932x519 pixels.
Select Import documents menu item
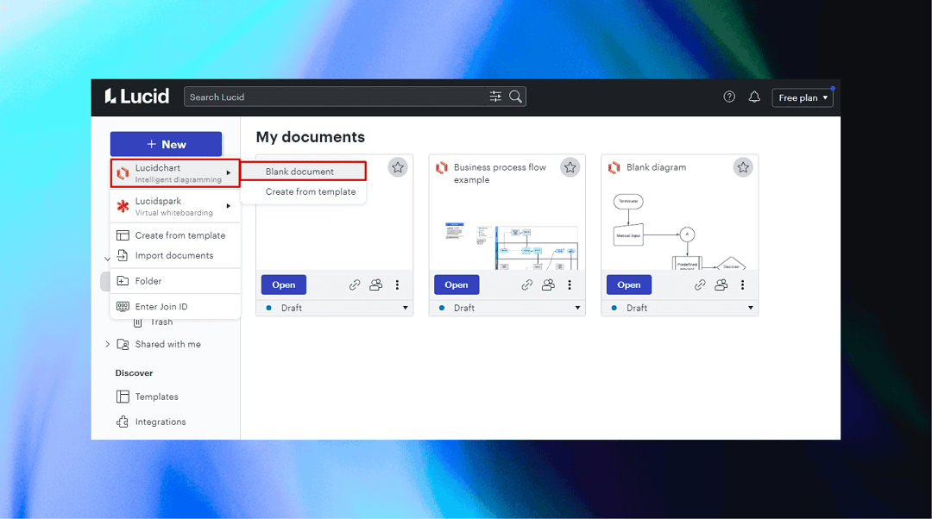(x=175, y=256)
